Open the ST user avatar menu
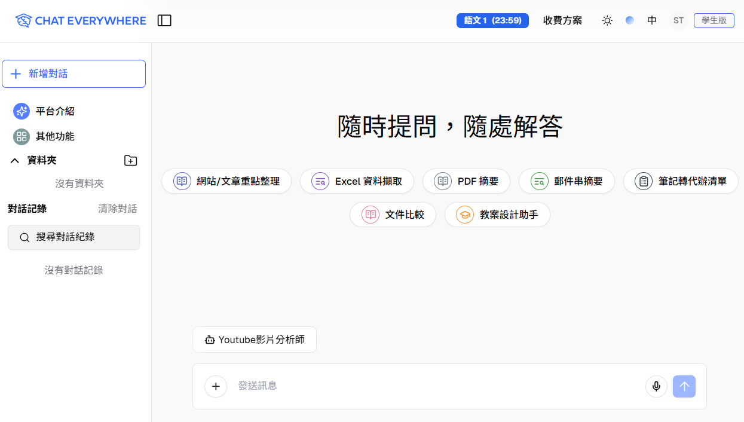 pos(678,20)
